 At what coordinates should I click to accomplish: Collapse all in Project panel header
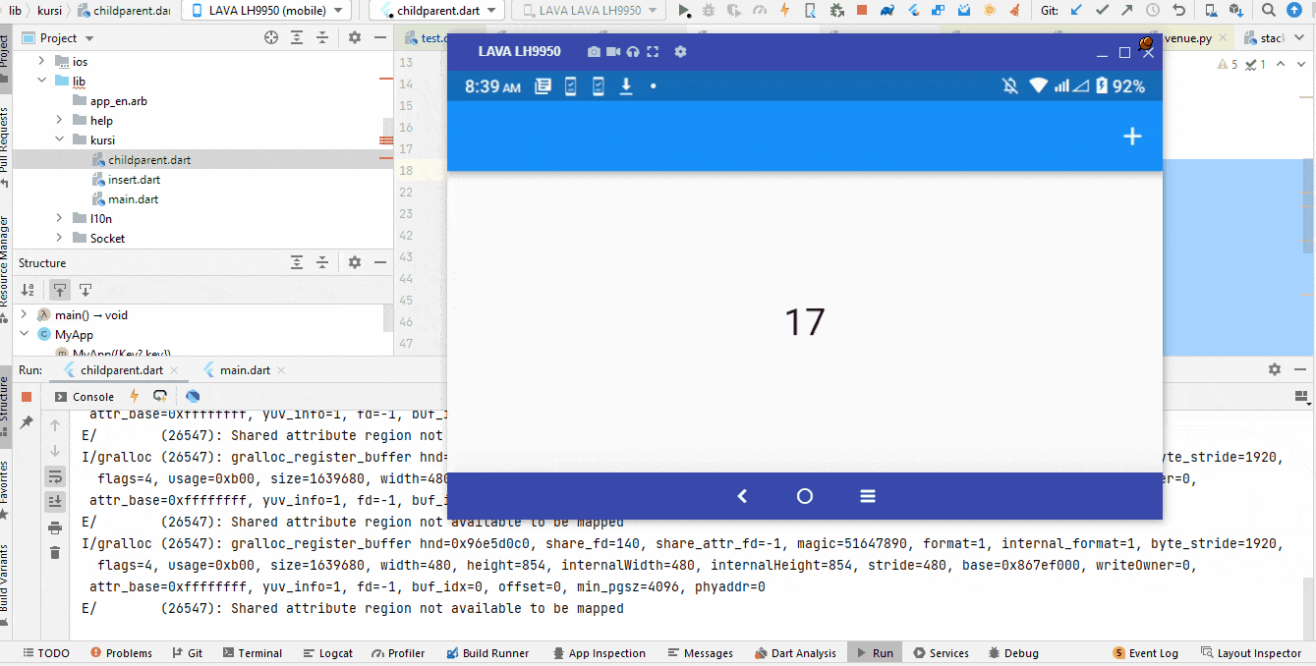point(322,38)
